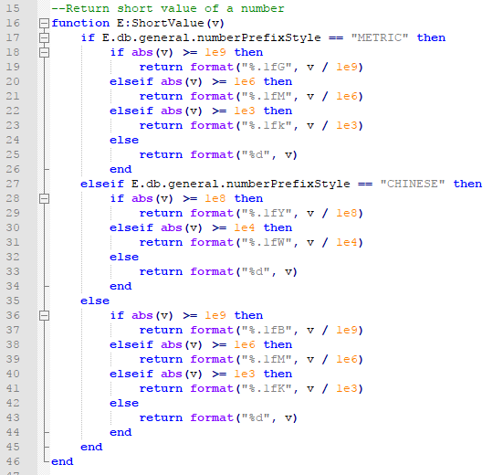Screen dimensions: 503x475
Task: Click line number 46 in the margin
Action: (x=13, y=461)
